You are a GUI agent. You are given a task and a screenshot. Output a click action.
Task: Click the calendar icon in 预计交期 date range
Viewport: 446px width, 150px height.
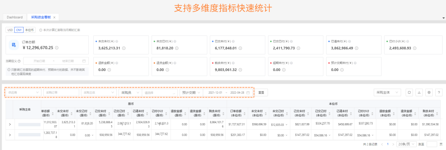(248, 93)
